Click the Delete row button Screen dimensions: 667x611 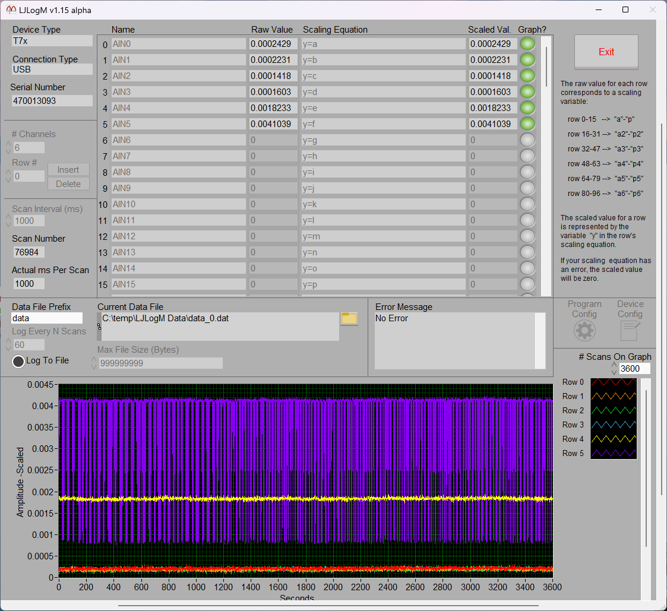coord(68,184)
